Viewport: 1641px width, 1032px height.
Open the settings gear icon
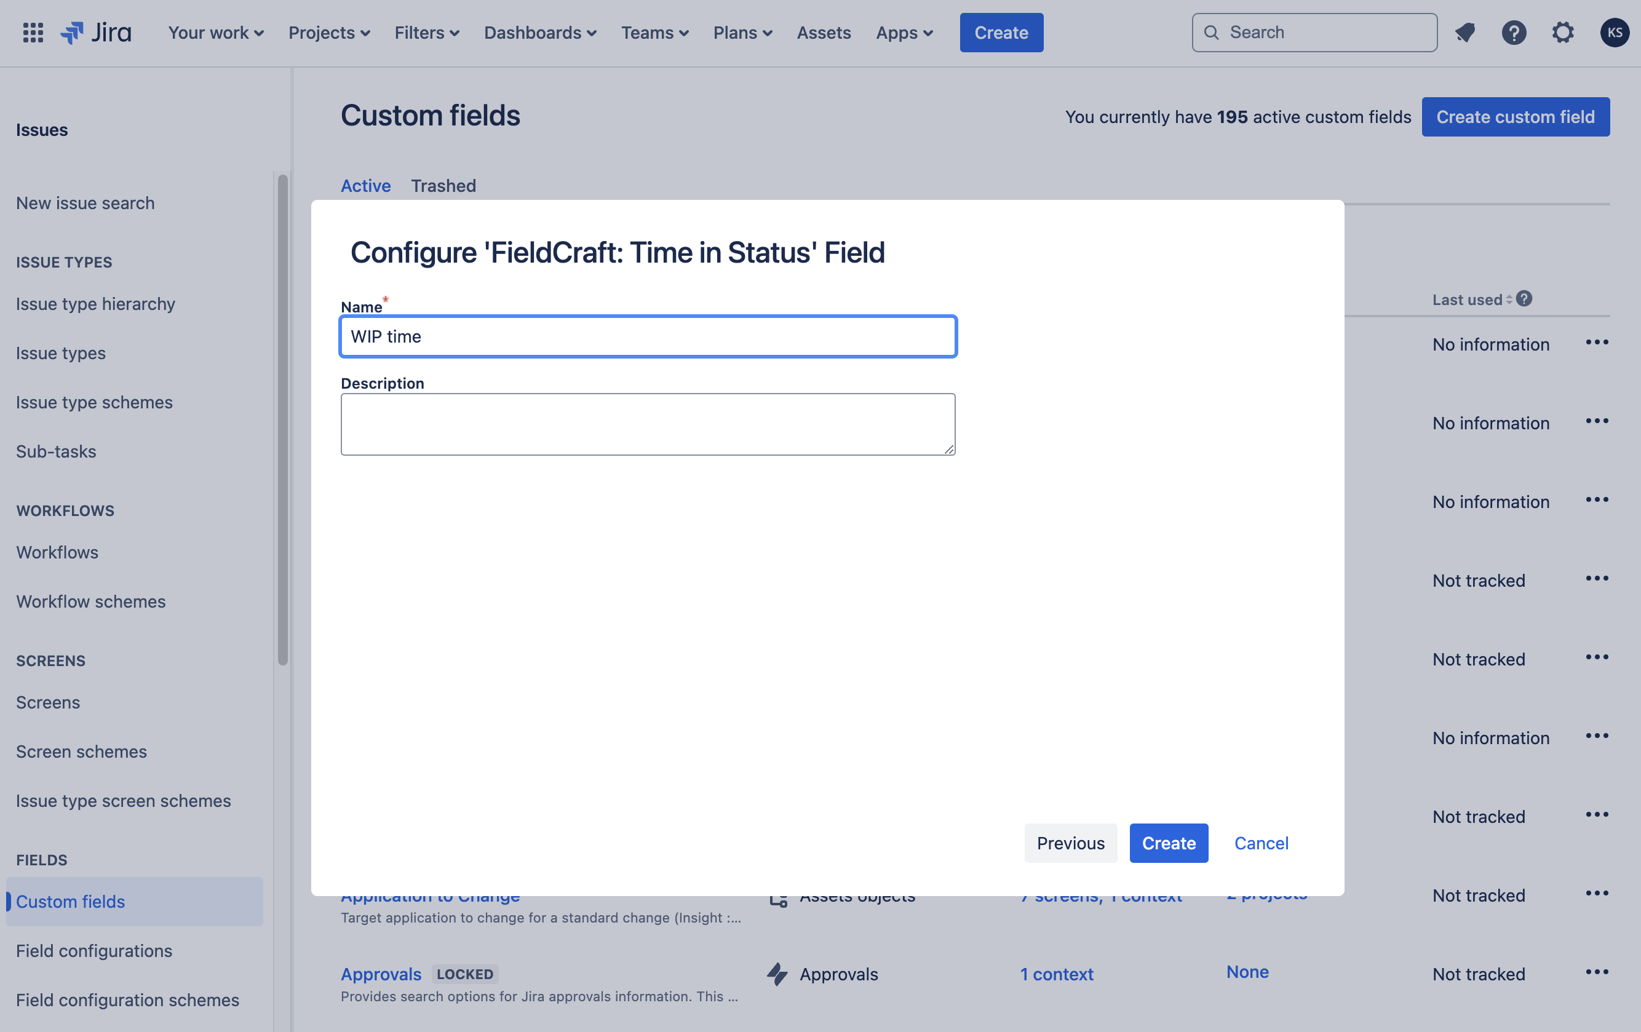point(1563,33)
